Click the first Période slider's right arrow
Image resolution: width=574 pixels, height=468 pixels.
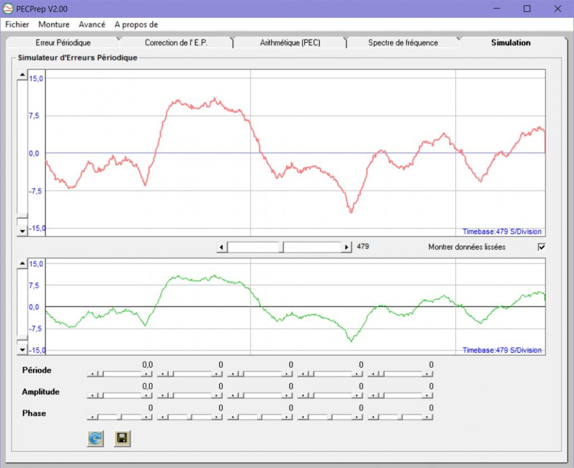tap(147, 374)
